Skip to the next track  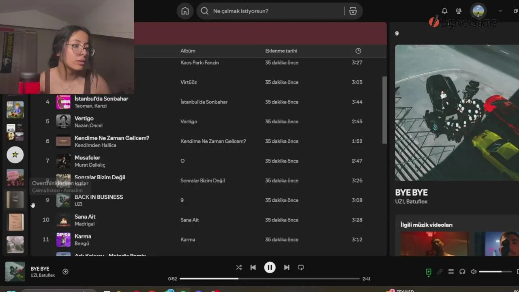point(287,267)
